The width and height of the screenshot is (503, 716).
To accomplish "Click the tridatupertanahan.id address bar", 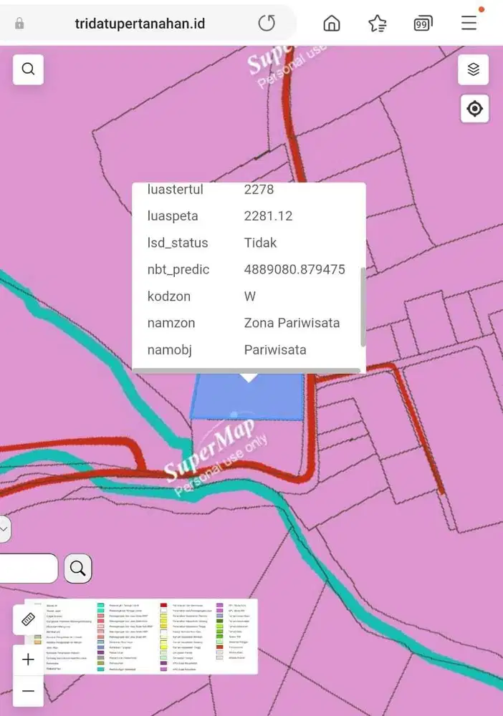I will point(140,24).
